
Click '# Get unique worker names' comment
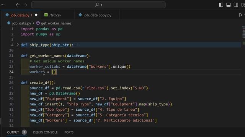[x=57, y=61]
